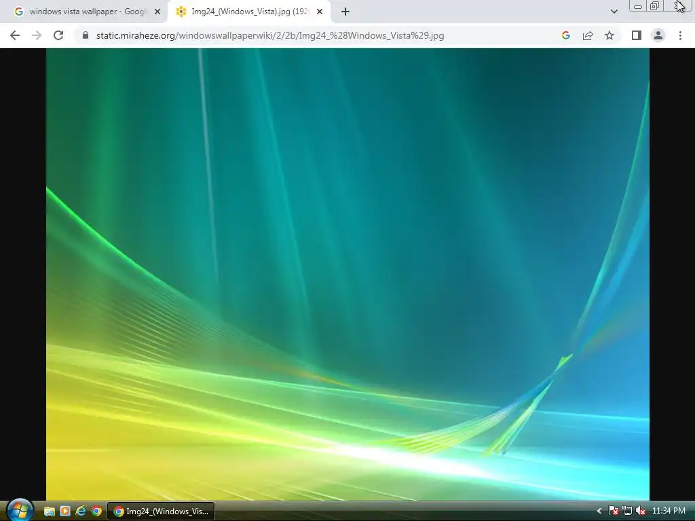Go back to the previous page
The image size is (695, 521).
click(15, 35)
